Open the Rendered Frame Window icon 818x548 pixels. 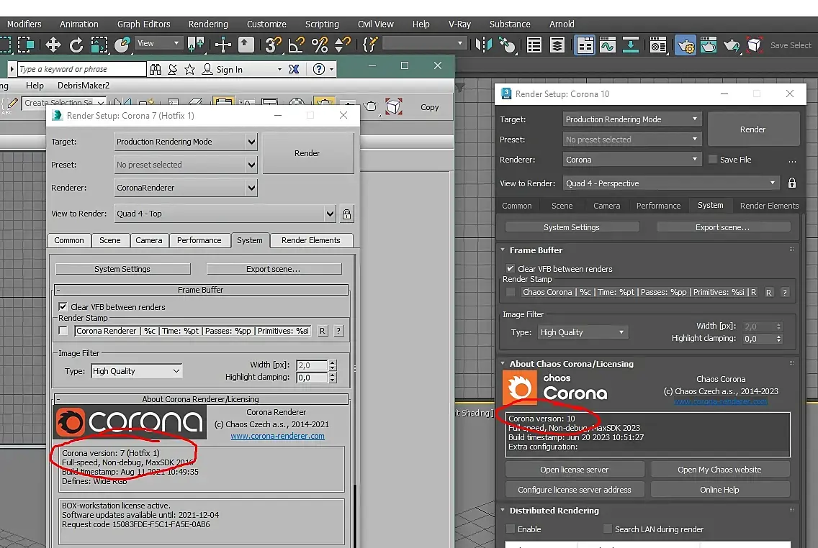(708, 45)
